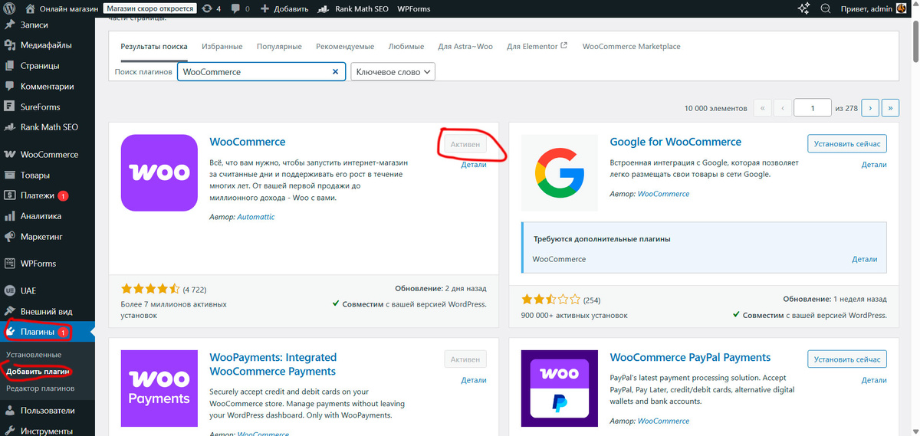Viewport: 920px width, 436px height.
Task: Open Инструменты in the sidebar
Action: 48,431
